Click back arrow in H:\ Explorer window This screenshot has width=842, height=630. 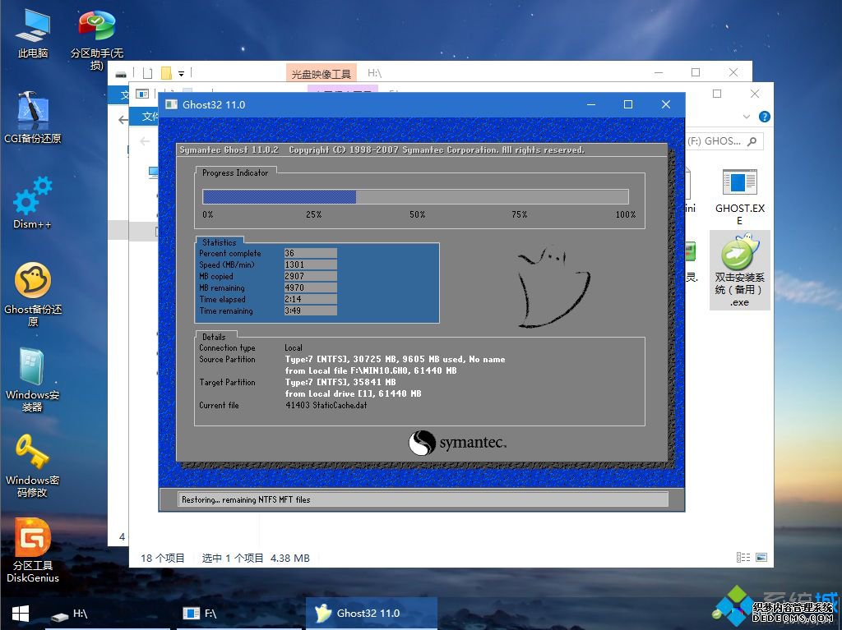click(123, 120)
